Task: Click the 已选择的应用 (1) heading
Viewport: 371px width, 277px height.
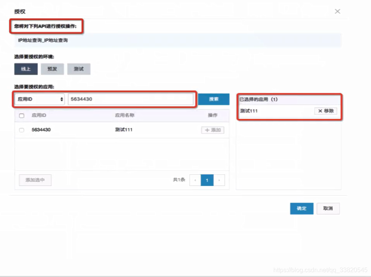Action: (258, 99)
